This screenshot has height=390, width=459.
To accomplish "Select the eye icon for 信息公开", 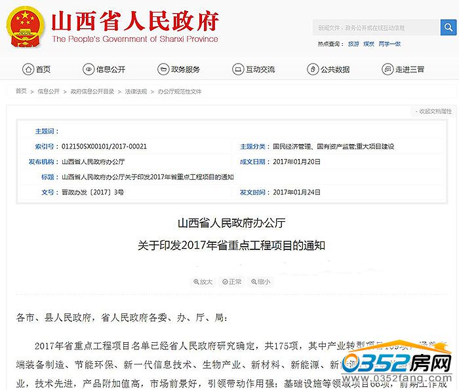I will click(x=89, y=69).
